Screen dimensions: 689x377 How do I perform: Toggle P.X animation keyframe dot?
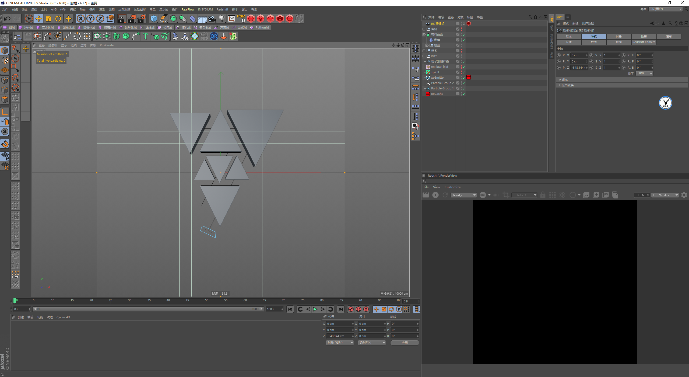(559, 55)
